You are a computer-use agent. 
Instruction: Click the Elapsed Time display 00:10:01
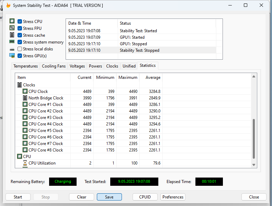(209, 182)
